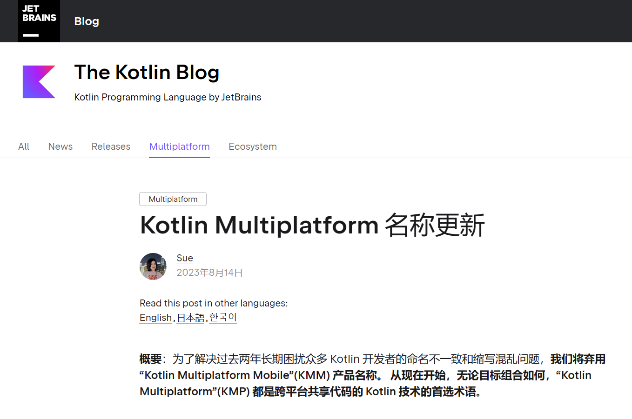Viewport: 632px width, 419px height.
Task: Click Sue's avatar photo
Action: tap(153, 266)
